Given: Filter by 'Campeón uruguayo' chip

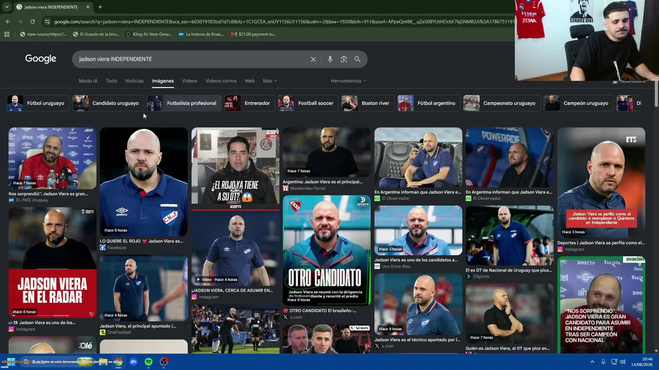Looking at the screenshot, I should pos(578,103).
